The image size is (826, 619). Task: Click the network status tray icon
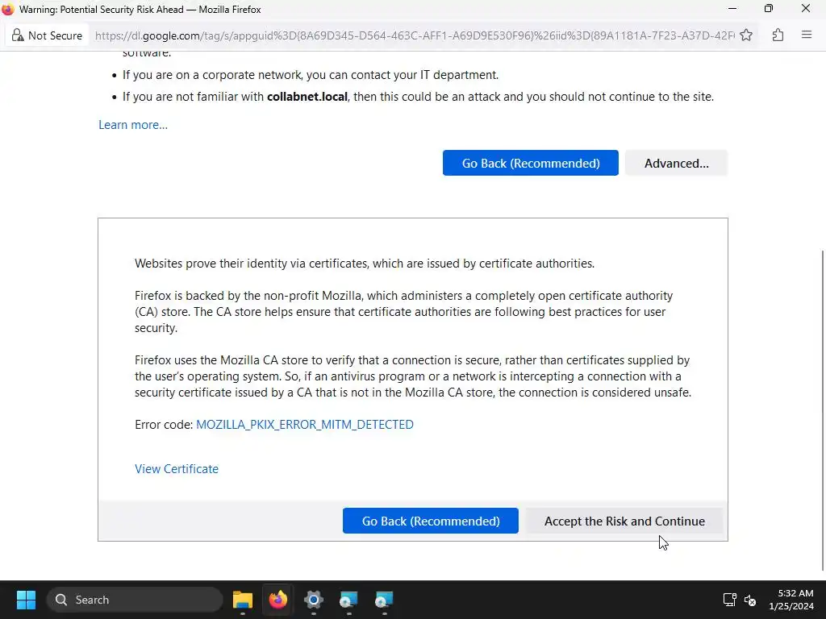click(729, 600)
